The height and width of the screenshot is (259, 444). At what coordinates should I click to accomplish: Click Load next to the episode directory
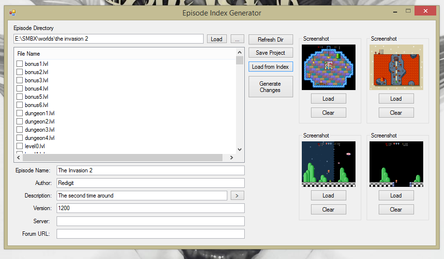click(x=217, y=39)
